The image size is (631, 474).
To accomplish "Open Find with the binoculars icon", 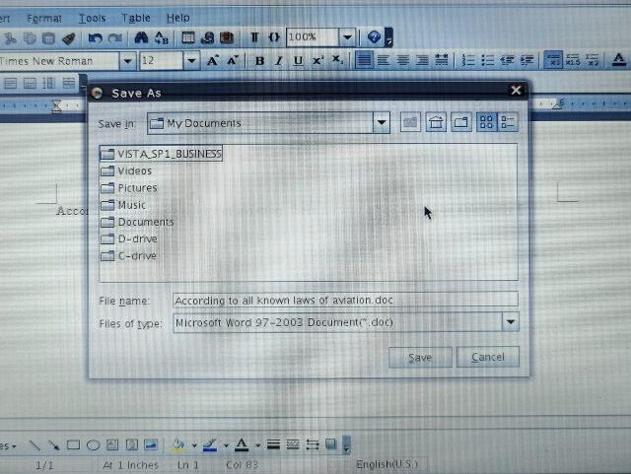I will 141,37.
